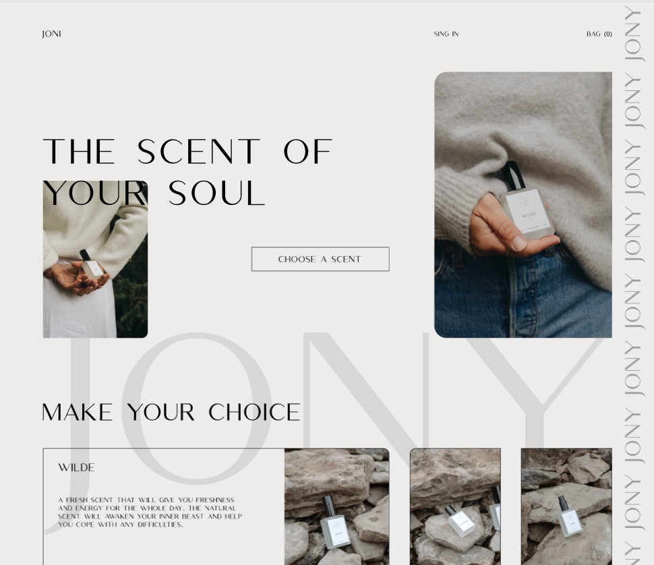Select the product photo showing two bottles
654x565 pixels.
456,506
